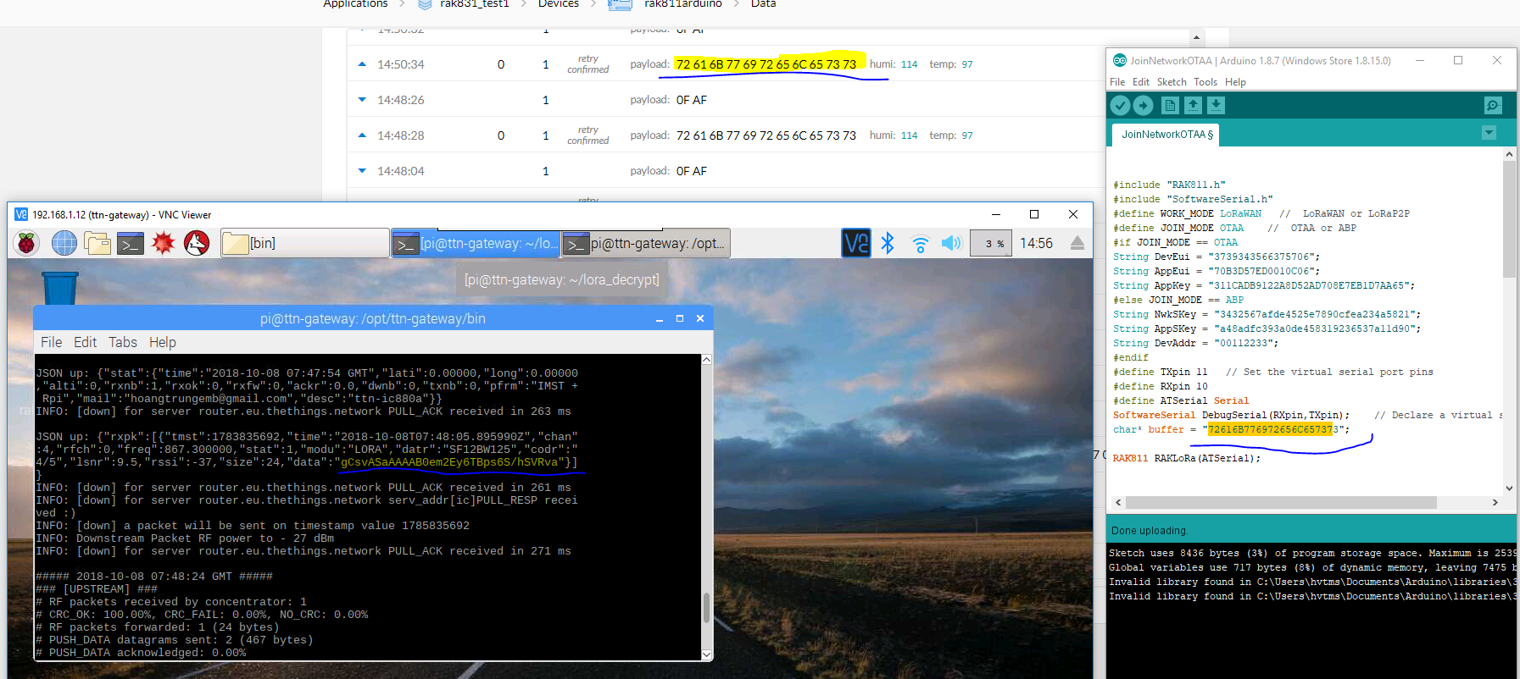The image size is (1520, 679).
Task: Open Arduino Edit menu
Action: pos(1141,82)
